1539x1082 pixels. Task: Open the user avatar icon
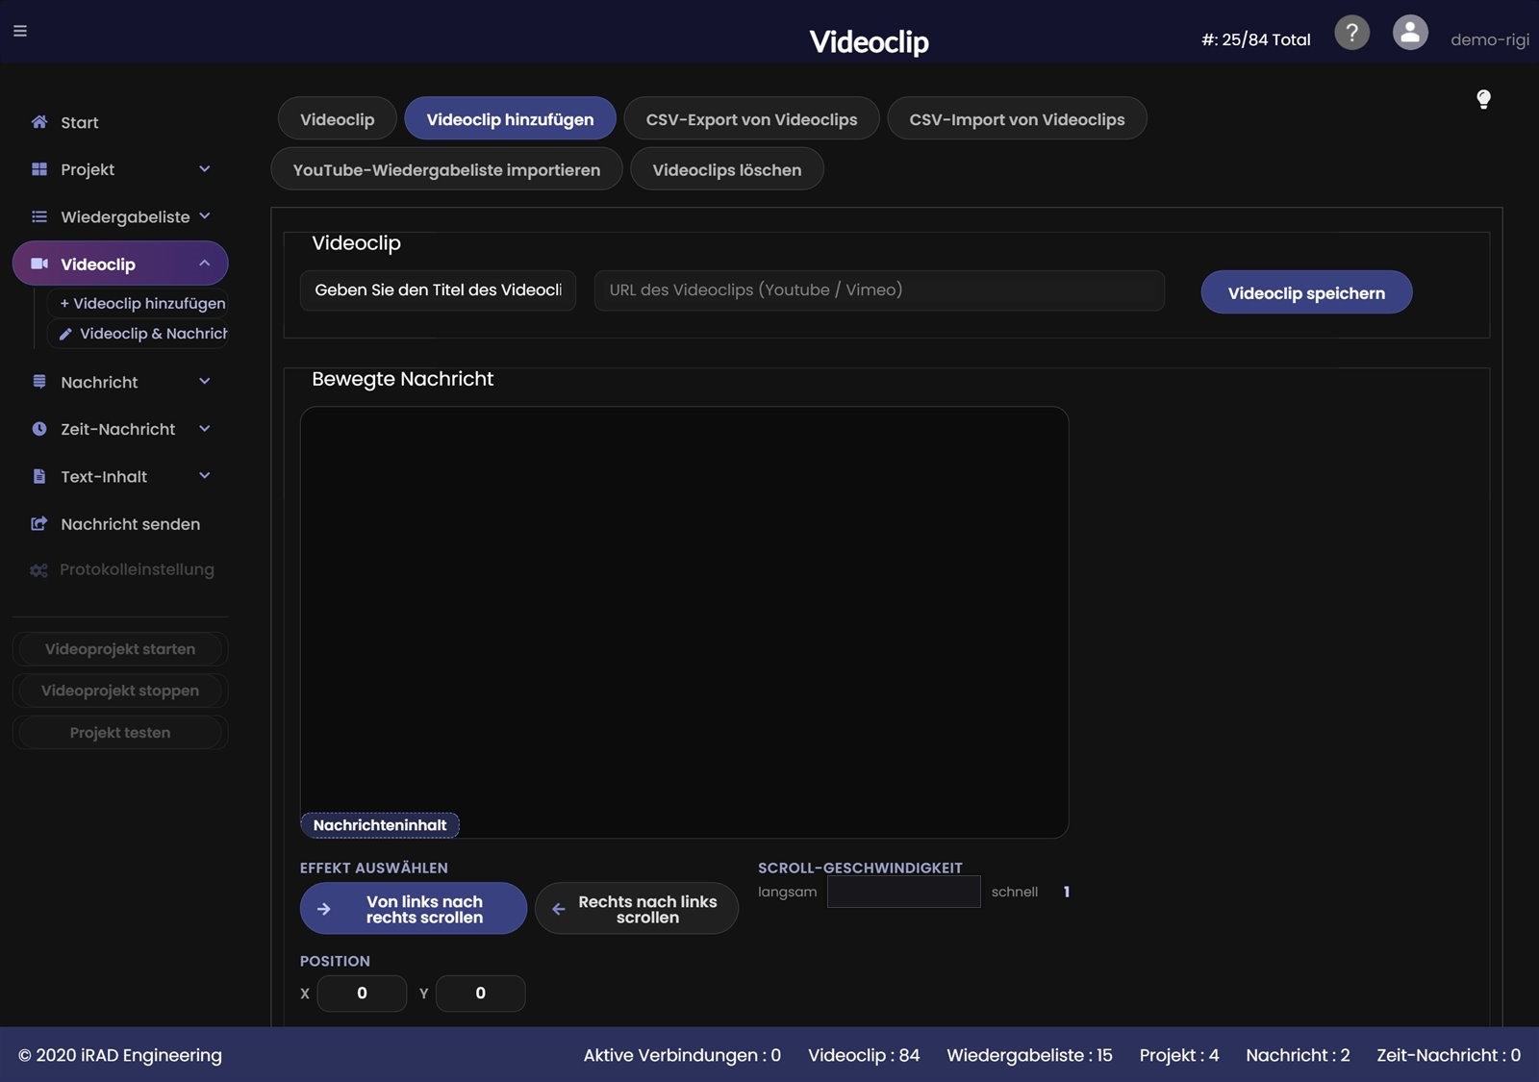[x=1410, y=33]
